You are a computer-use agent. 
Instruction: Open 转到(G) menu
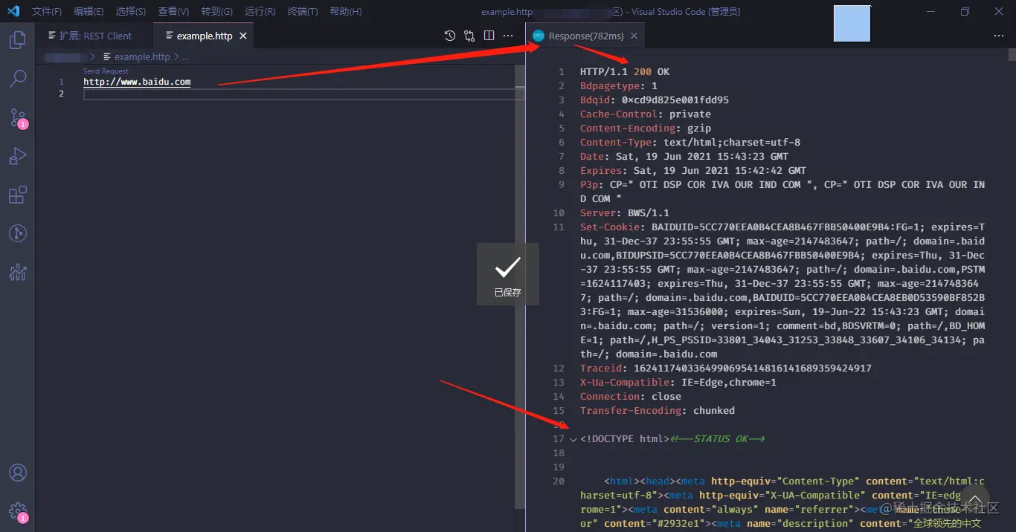pos(216,12)
